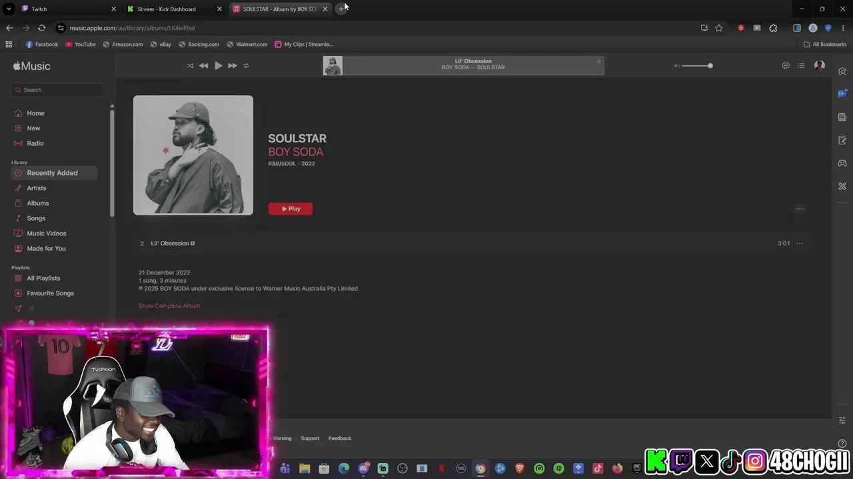
Task: Open the All Bookmarks folder
Action: 825,45
